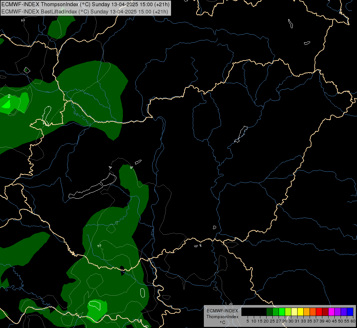Image resolution: width=357 pixels, height=328 pixels.
Task: Click the bright red 37–39 legend swatch
Action: (x=319, y=312)
